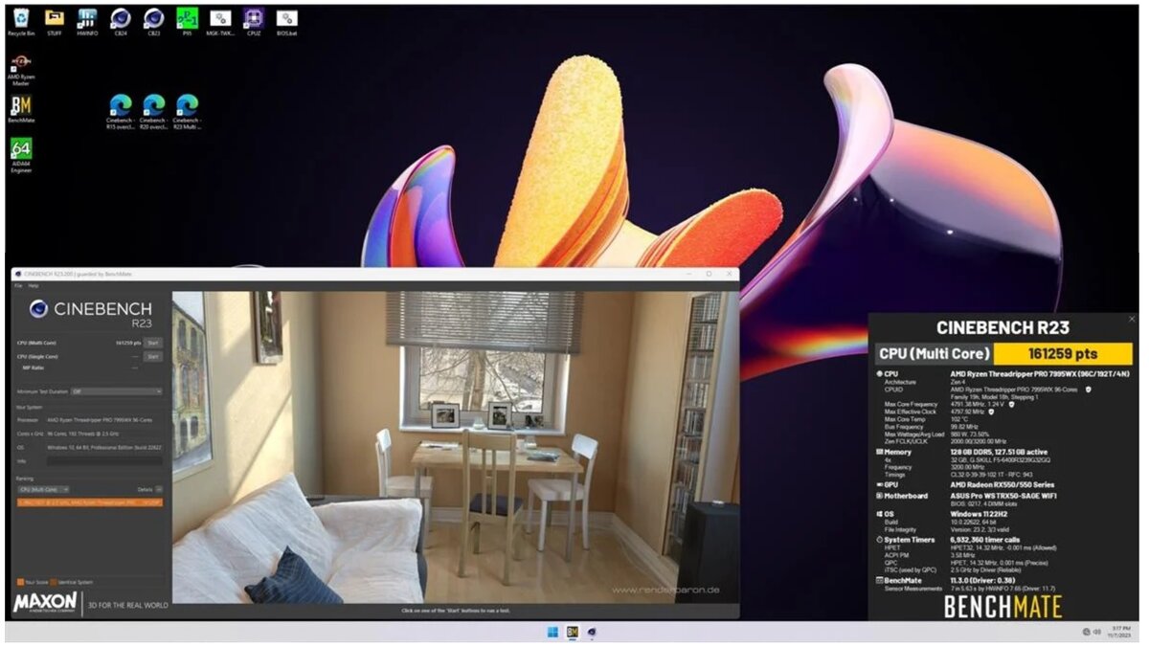Open AIDA64 Engineer desktop shortcut

pyautogui.click(x=21, y=154)
